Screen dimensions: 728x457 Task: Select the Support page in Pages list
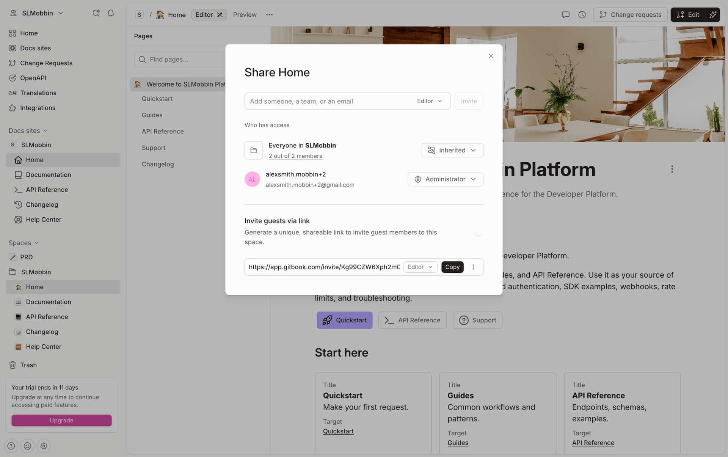point(154,148)
